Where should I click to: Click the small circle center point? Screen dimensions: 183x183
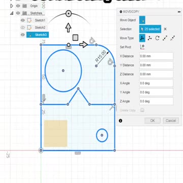click(102, 135)
